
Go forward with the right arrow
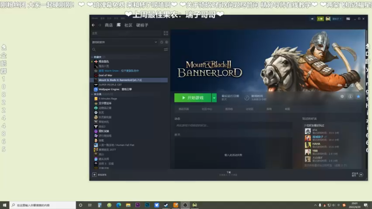[100, 25]
